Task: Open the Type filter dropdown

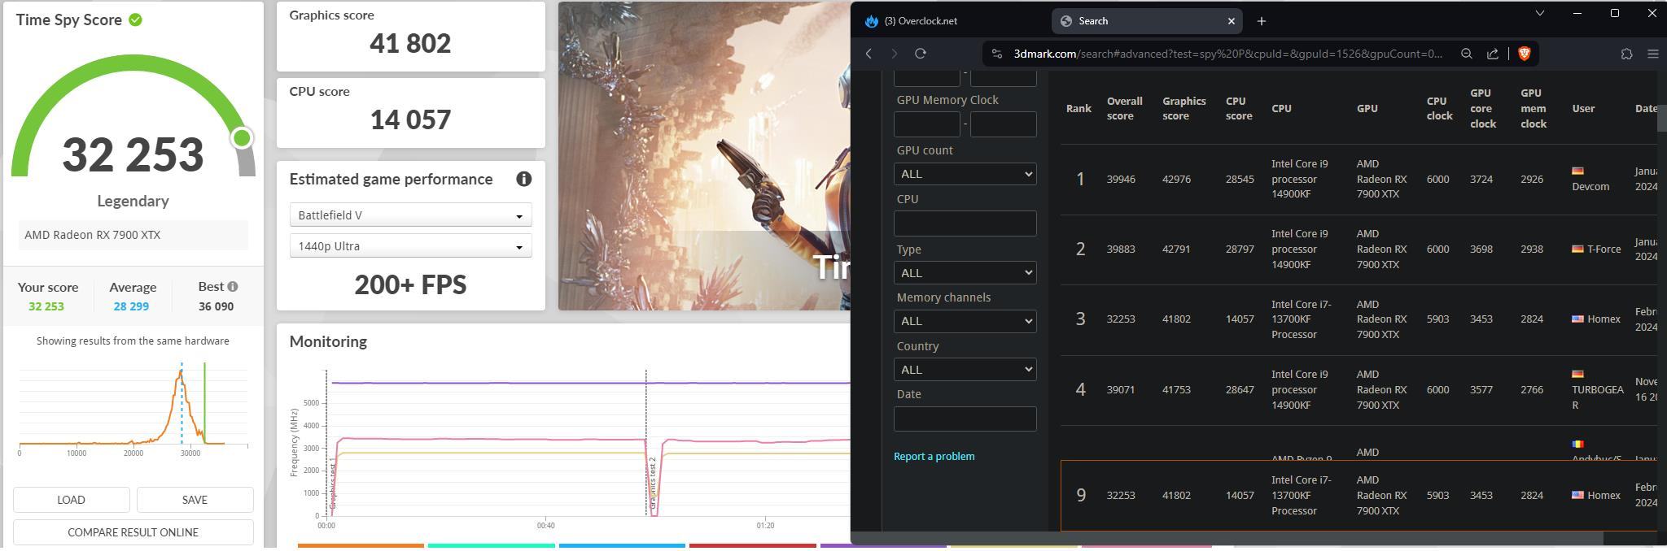Action: (x=965, y=272)
